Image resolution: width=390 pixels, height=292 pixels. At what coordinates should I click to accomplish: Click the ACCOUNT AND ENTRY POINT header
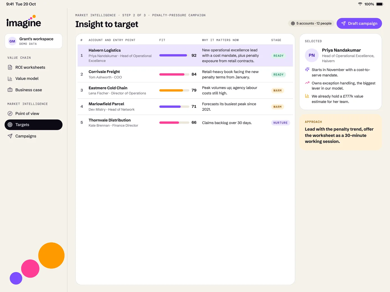[112, 40]
